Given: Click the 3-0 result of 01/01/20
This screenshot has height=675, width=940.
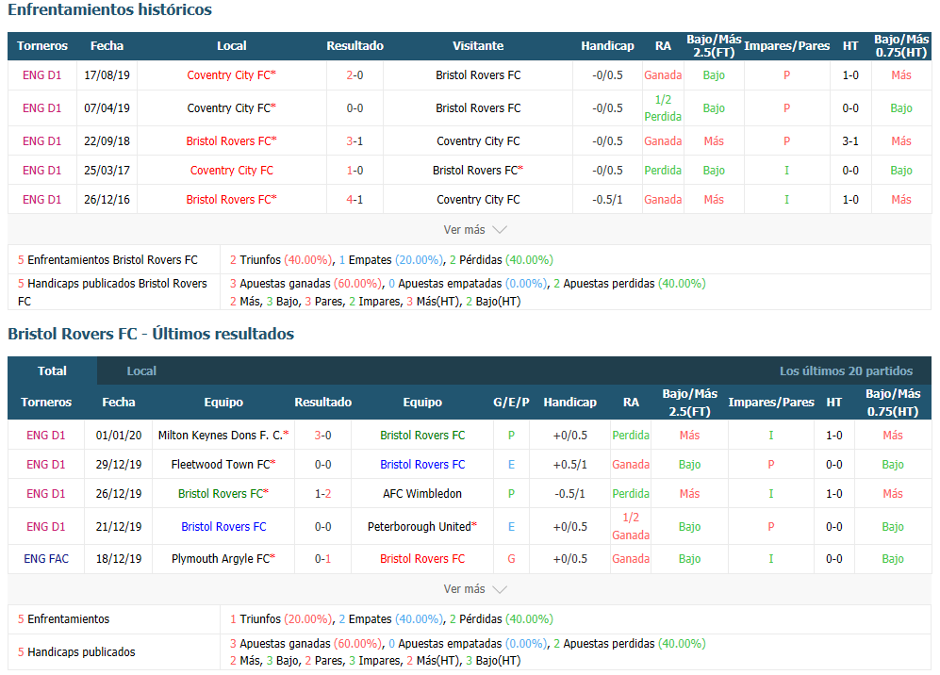Looking at the screenshot, I should pos(323,436).
